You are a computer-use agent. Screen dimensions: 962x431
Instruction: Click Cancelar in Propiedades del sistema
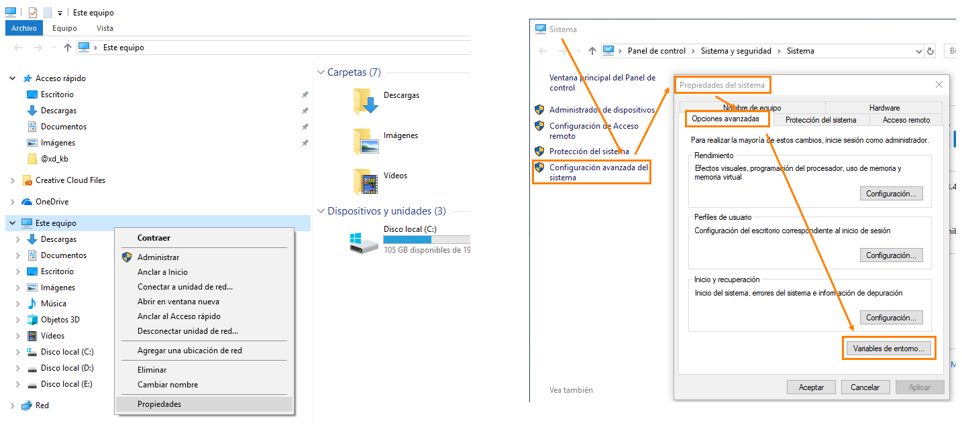[x=865, y=387]
